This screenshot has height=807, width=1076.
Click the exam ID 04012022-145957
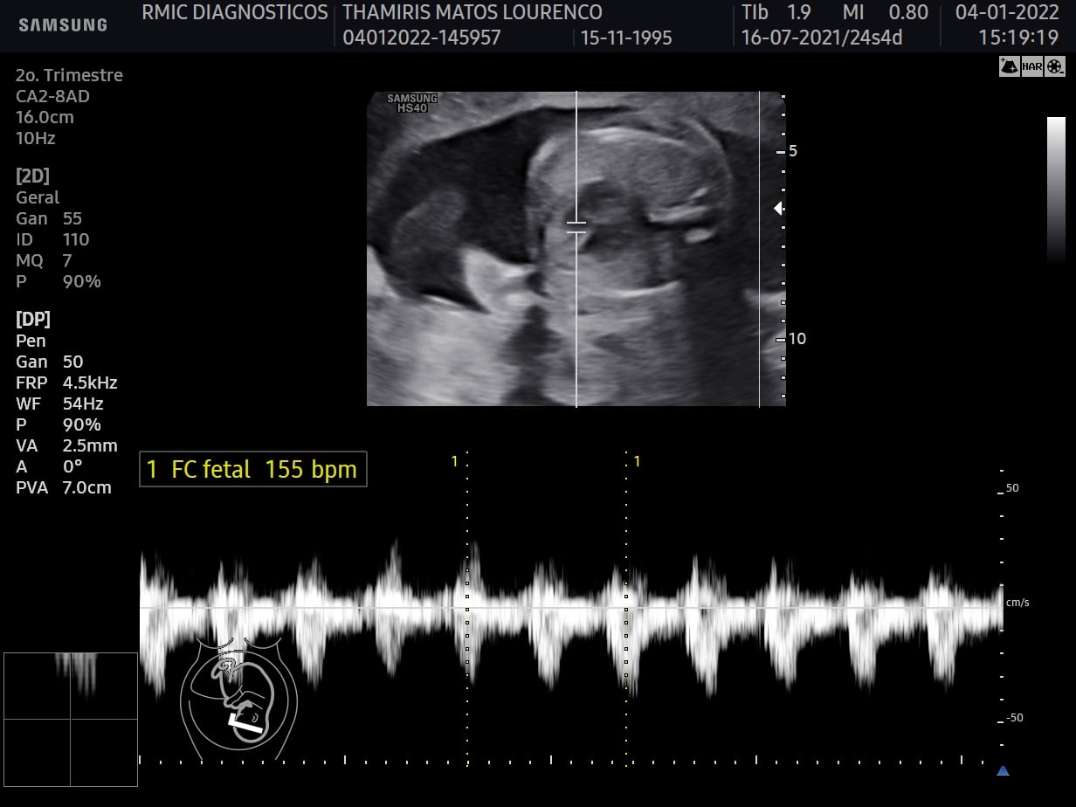coord(422,38)
